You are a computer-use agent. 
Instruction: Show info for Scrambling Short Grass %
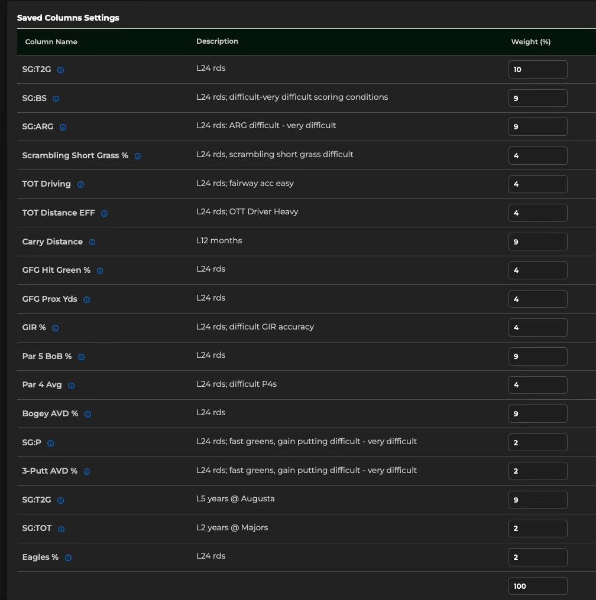(138, 156)
